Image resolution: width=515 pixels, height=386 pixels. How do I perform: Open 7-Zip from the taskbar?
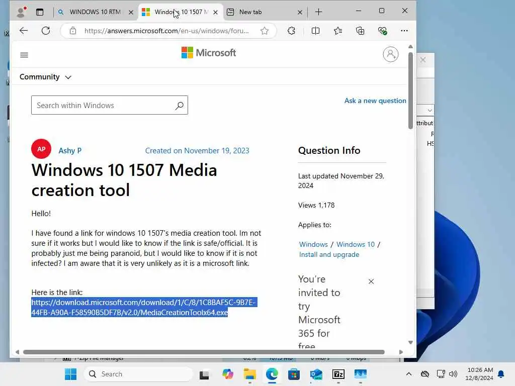338,374
